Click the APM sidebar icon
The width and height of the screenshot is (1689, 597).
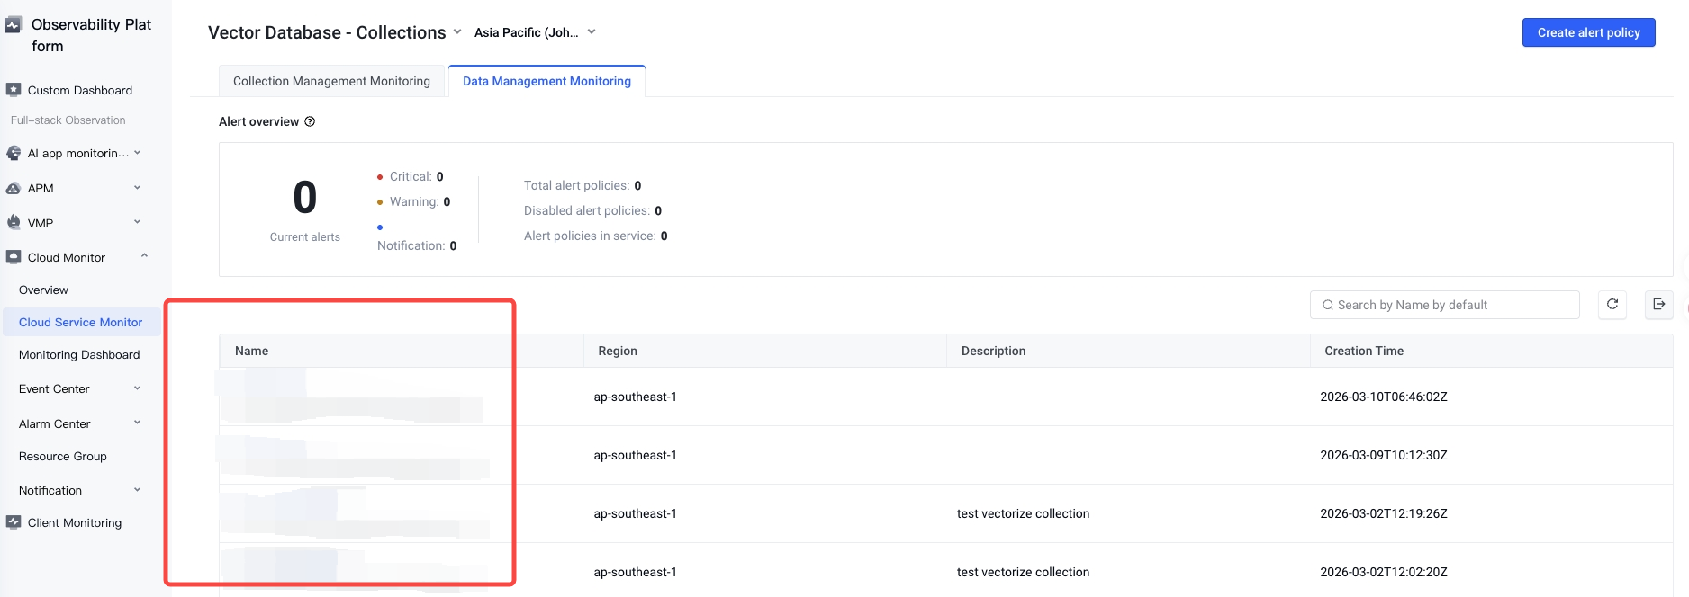point(14,188)
